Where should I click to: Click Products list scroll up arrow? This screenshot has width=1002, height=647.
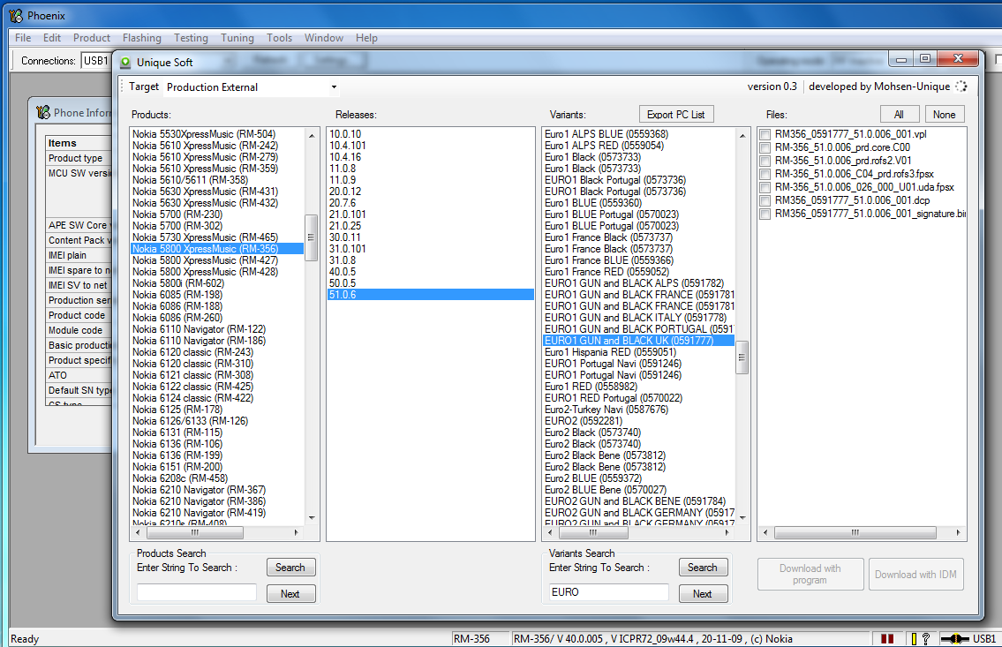(312, 135)
